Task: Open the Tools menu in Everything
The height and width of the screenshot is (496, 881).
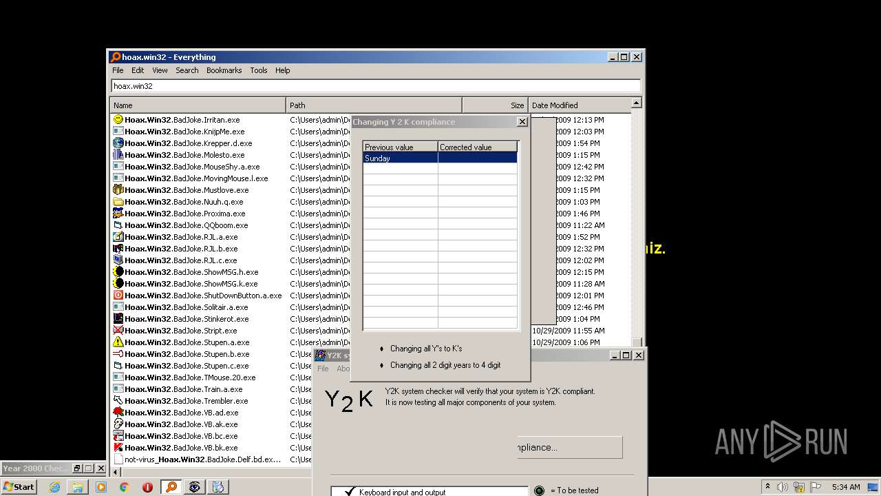Action: (259, 70)
